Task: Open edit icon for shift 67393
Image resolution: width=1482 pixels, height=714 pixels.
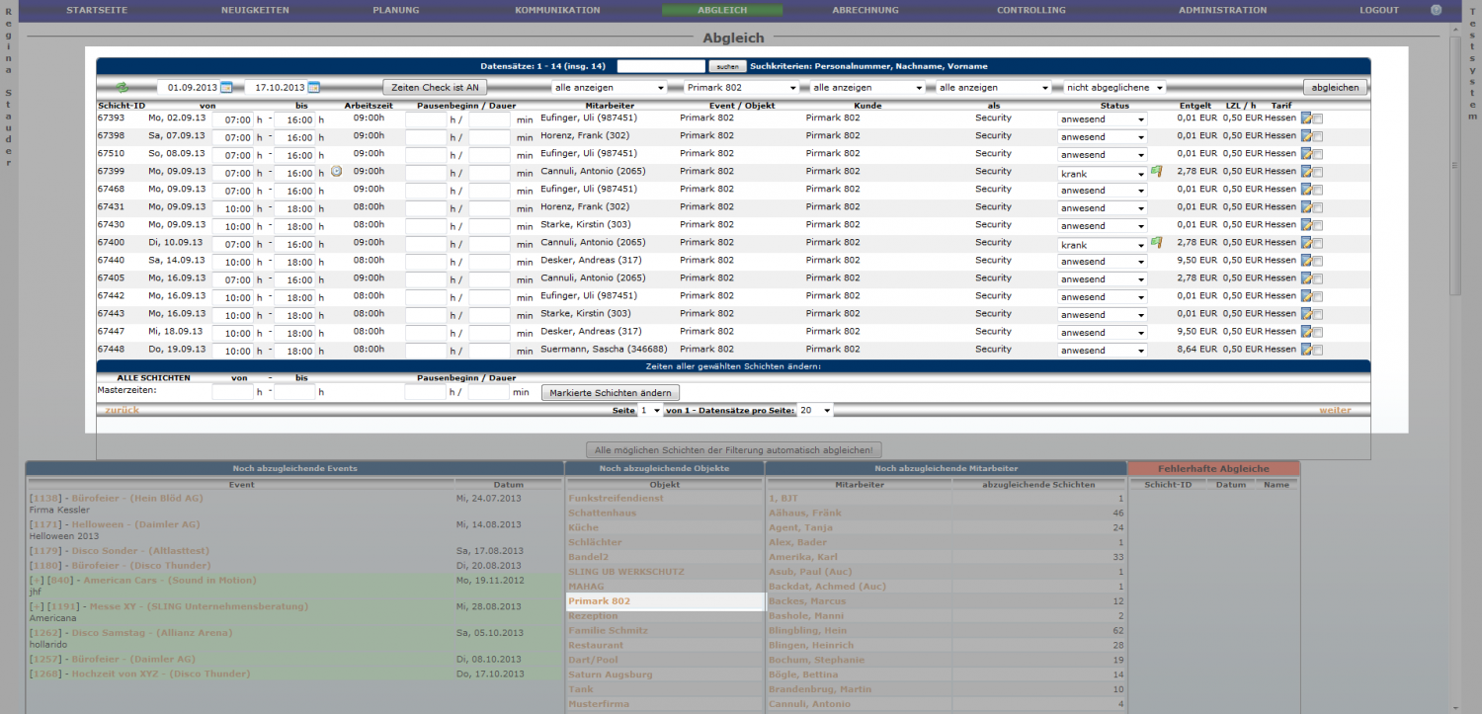Action: click(x=1306, y=119)
